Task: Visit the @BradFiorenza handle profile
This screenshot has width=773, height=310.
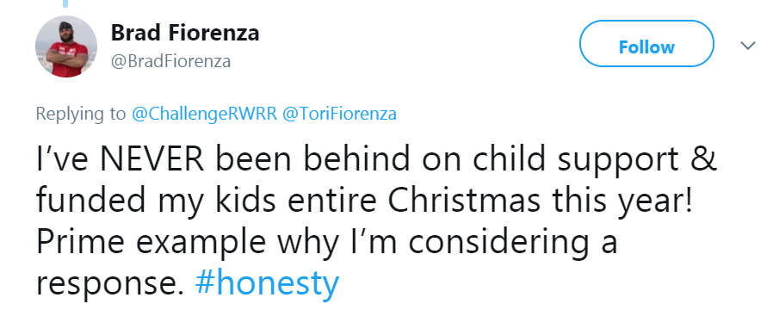Action: tap(170, 62)
